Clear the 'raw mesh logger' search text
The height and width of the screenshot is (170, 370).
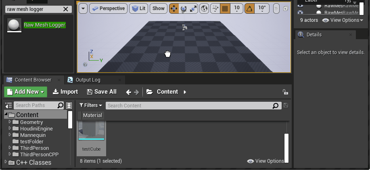click(x=66, y=9)
